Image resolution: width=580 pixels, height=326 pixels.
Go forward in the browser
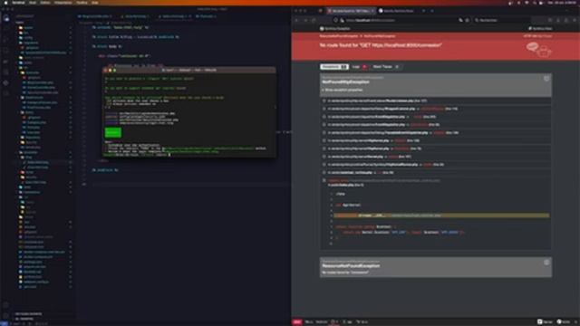pyautogui.click(x=305, y=20)
